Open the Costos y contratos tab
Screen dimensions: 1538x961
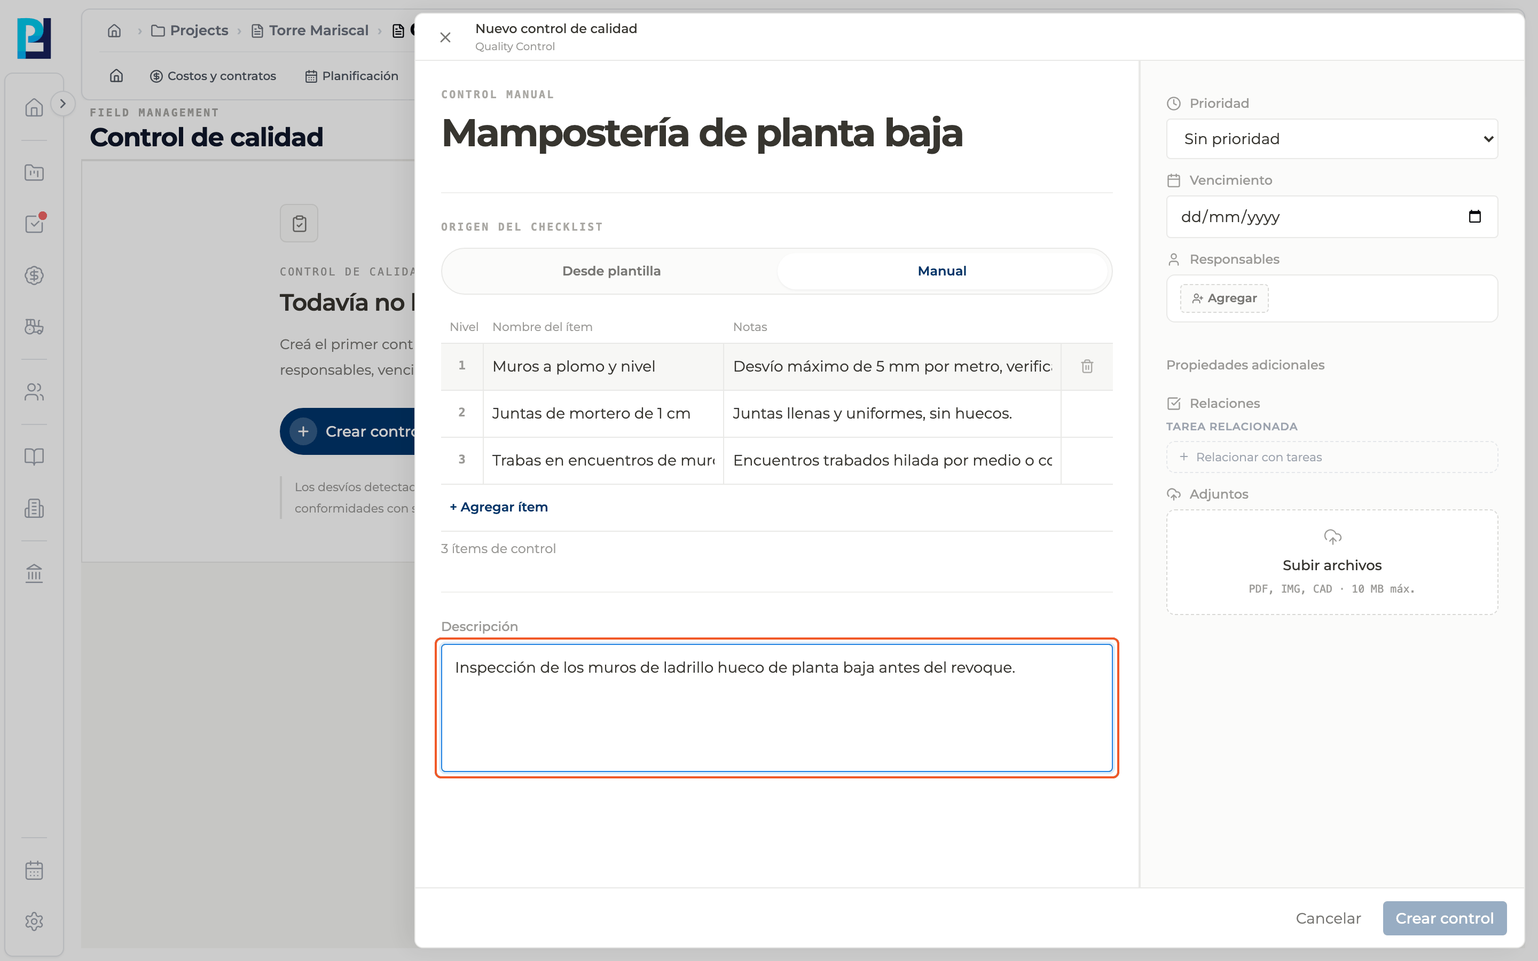213,76
